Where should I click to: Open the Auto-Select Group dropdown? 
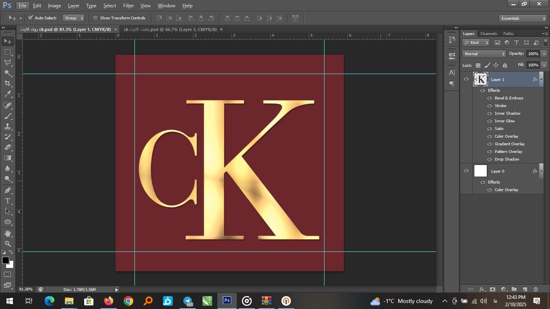click(x=74, y=18)
